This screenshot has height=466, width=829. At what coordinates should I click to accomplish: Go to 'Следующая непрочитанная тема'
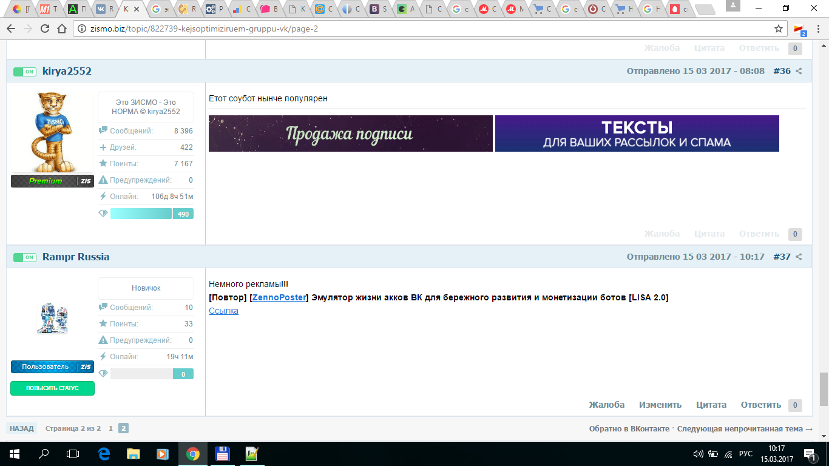coord(745,428)
